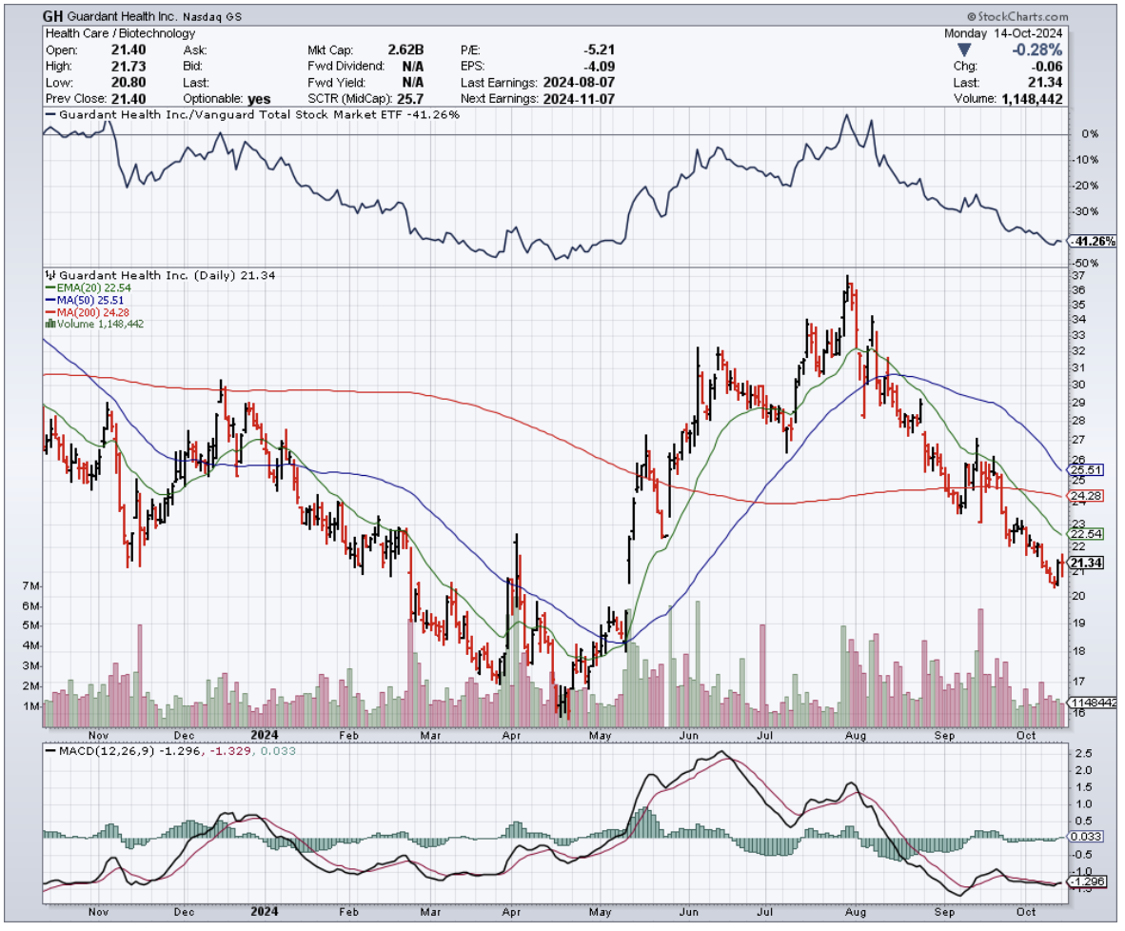Click the red MA(200) legend line marker
This screenshot has height=931, width=1125.
coord(50,312)
